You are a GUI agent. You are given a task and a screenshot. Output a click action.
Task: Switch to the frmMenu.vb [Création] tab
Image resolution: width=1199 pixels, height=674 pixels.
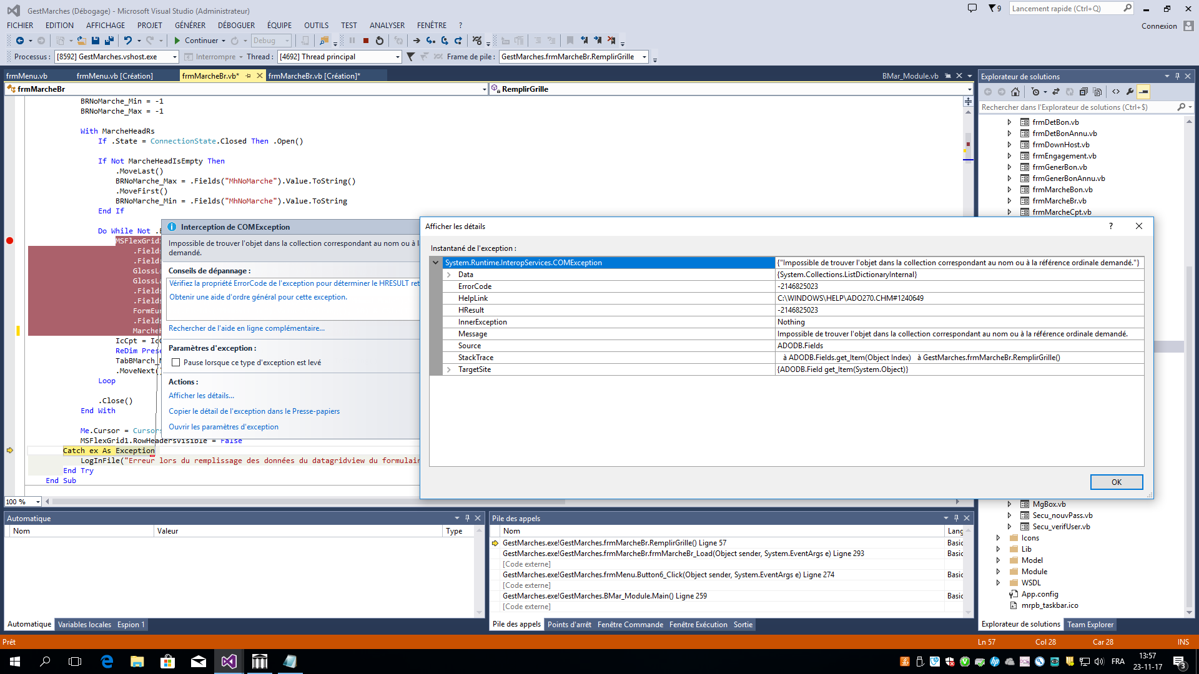pyautogui.click(x=115, y=76)
